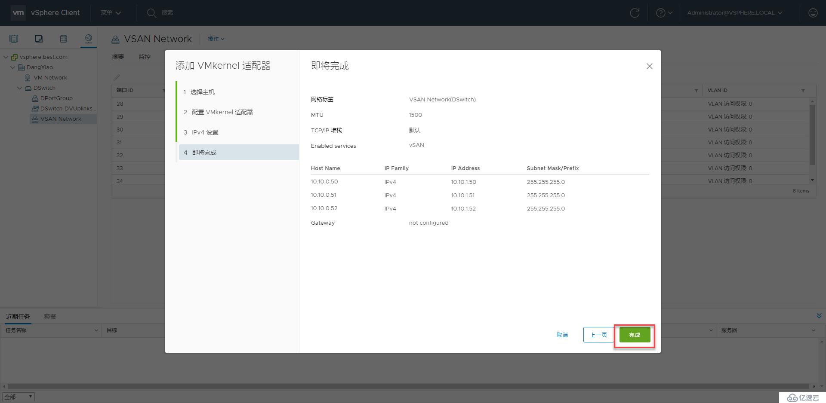Click the search magnifier icon
Viewport: 826px width, 403px height.
151,13
